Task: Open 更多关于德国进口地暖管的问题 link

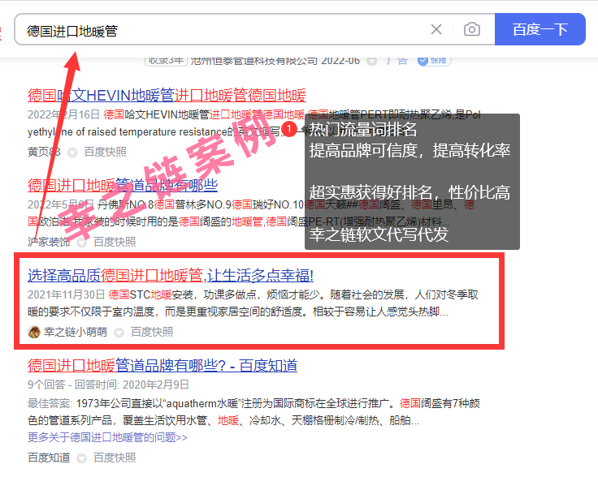Action: tap(107, 437)
